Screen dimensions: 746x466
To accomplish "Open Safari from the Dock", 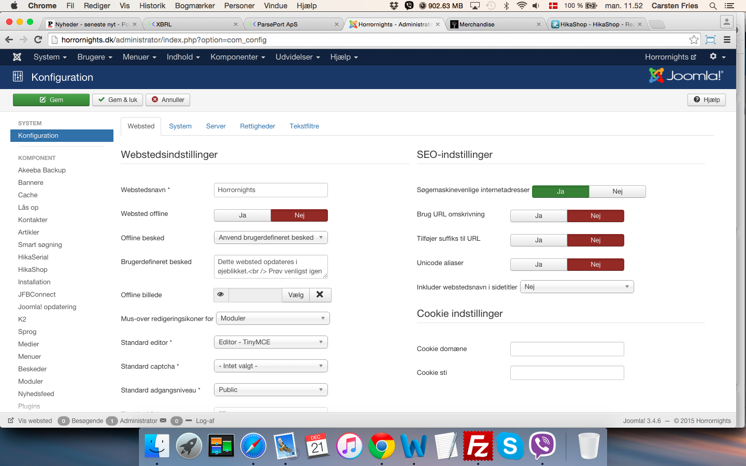I will tap(253, 445).
